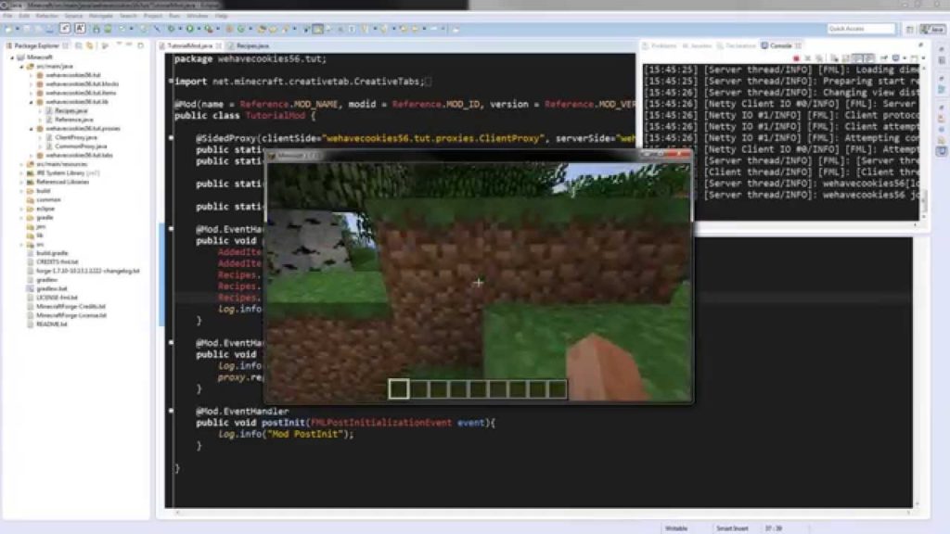Click Open Console icon
This screenshot has height=534, width=950.
click(914, 58)
